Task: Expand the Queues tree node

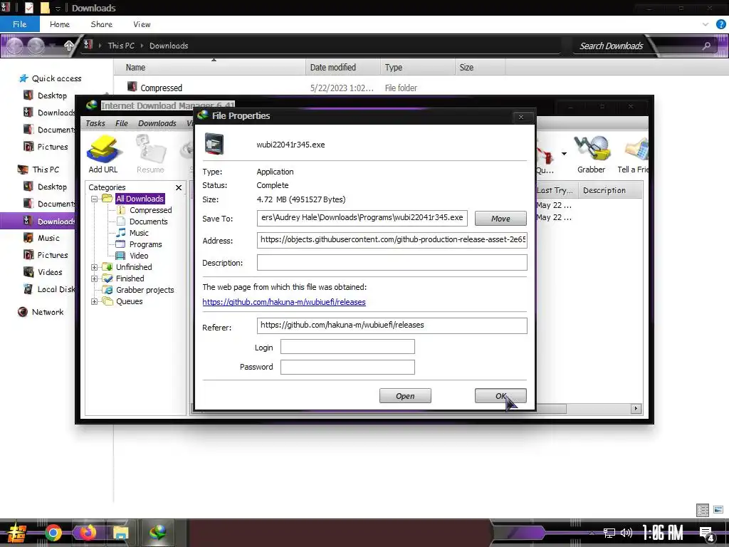Action: pos(95,301)
